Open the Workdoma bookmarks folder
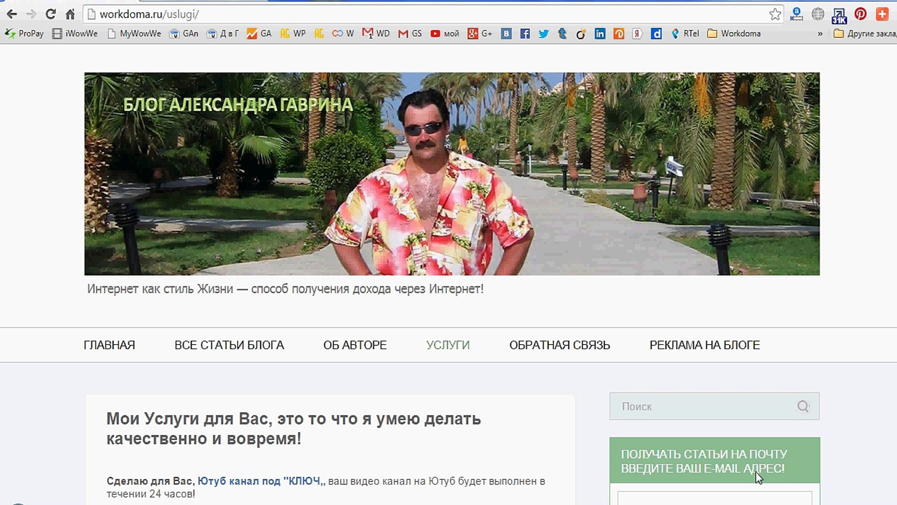 coord(734,34)
